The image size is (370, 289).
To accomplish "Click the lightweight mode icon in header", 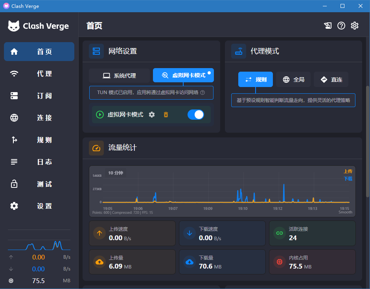I will click(x=328, y=26).
